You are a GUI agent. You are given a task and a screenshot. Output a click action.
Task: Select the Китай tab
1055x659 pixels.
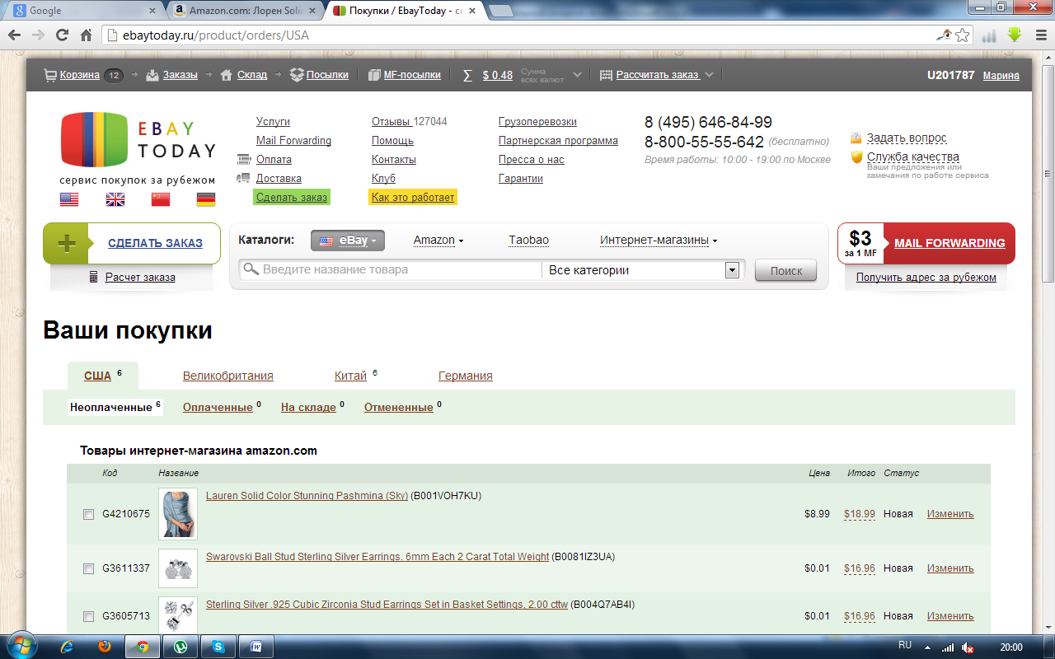click(350, 376)
